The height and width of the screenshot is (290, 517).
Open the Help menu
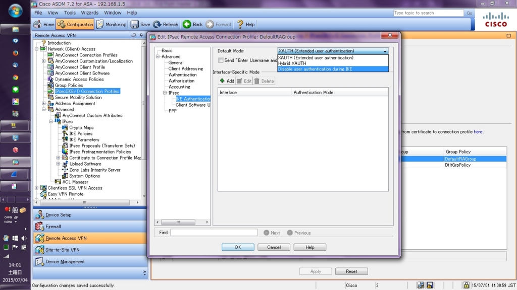coord(132,13)
